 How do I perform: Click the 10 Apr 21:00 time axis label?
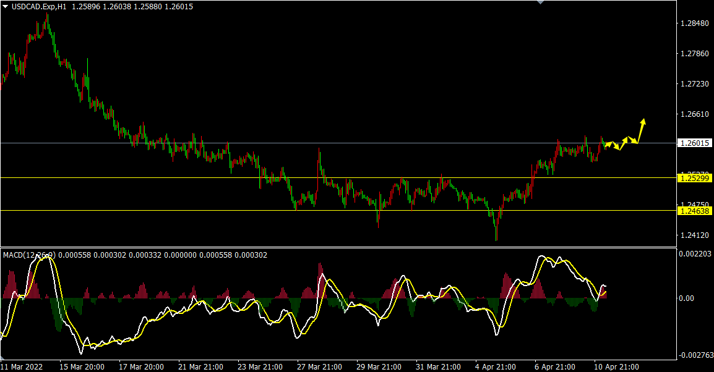tap(617, 366)
